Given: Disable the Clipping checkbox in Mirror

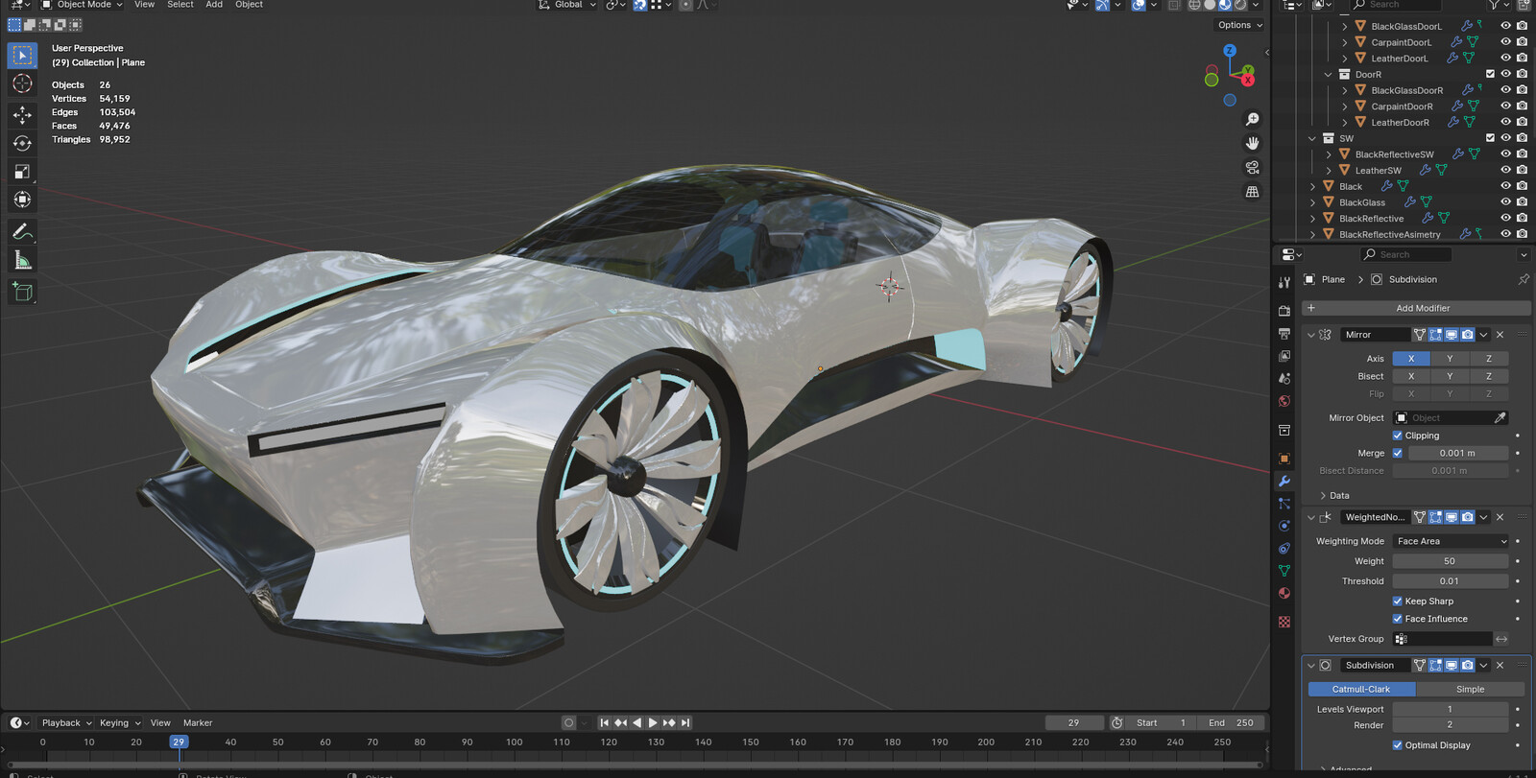Looking at the screenshot, I should (1398, 436).
